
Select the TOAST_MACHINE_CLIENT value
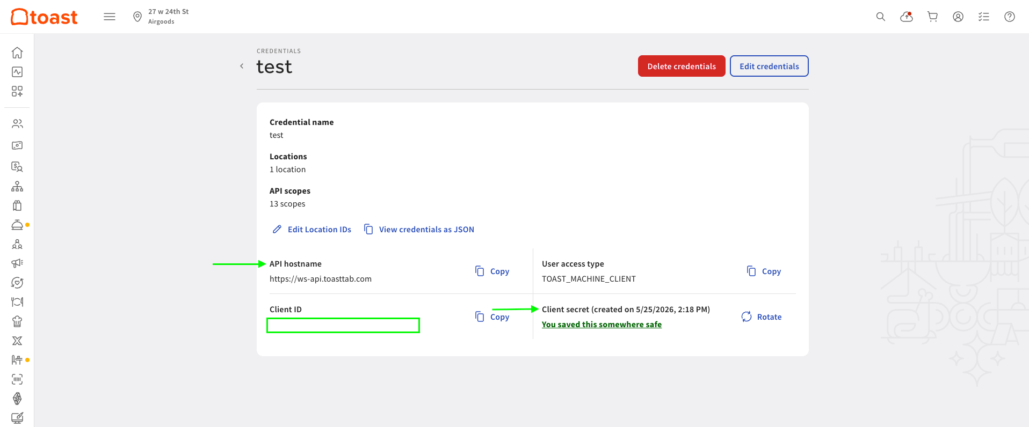(x=589, y=279)
